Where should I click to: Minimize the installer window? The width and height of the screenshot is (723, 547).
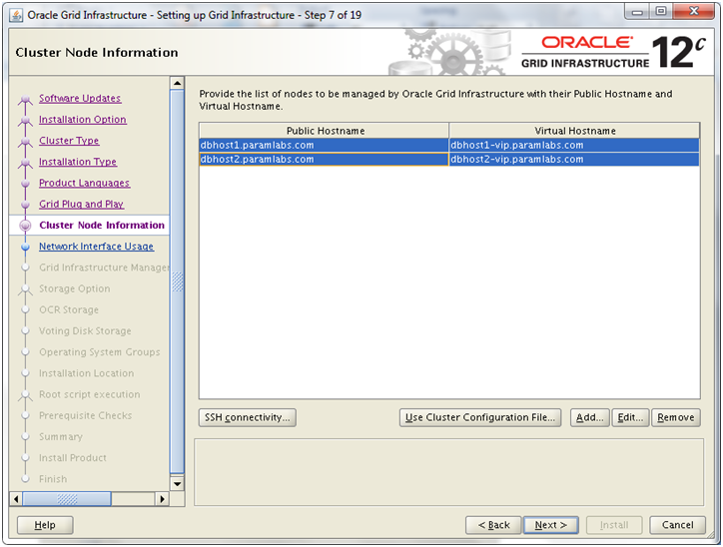pos(637,12)
